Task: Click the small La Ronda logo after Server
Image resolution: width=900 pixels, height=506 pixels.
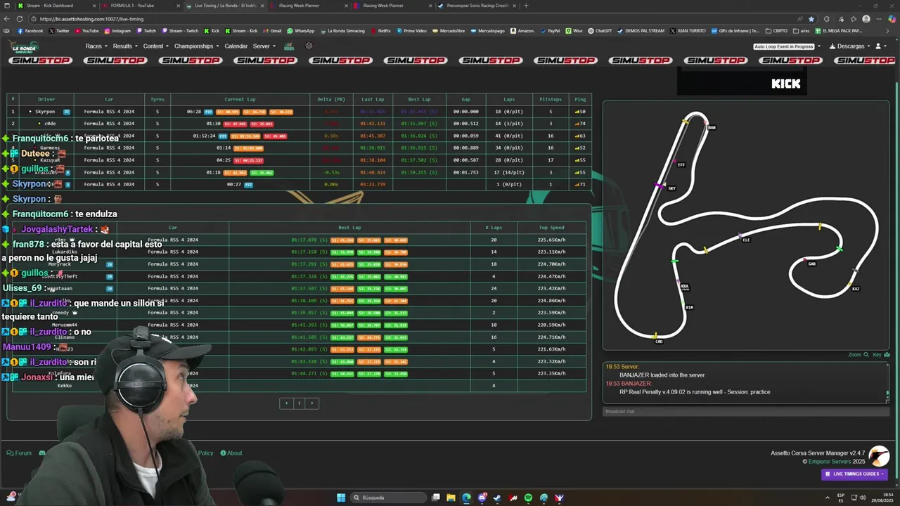Action: [289, 46]
